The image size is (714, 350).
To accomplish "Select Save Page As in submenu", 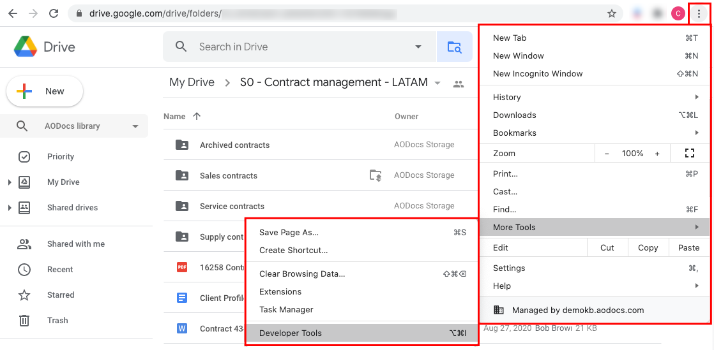I will (x=362, y=232).
